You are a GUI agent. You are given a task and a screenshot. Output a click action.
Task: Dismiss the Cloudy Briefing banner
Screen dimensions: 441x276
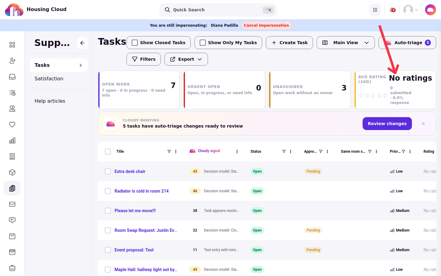coord(423,124)
